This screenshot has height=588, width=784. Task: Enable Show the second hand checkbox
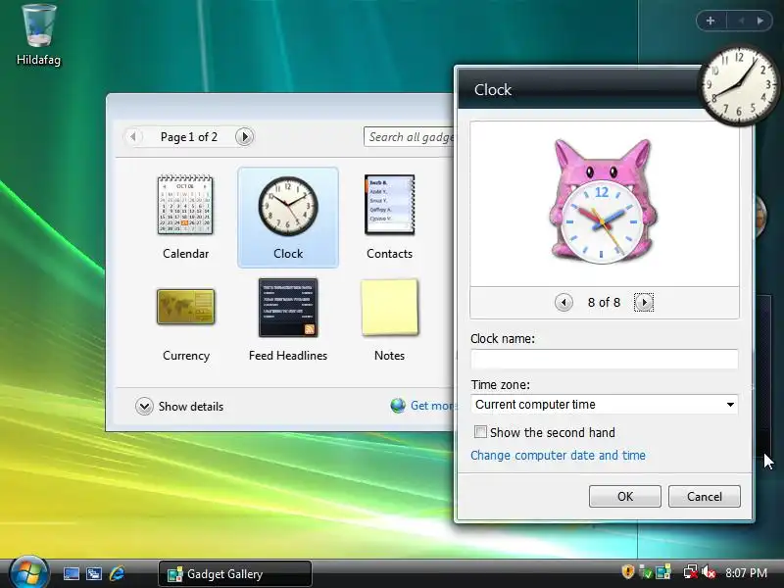pyautogui.click(x=480, y=431)
